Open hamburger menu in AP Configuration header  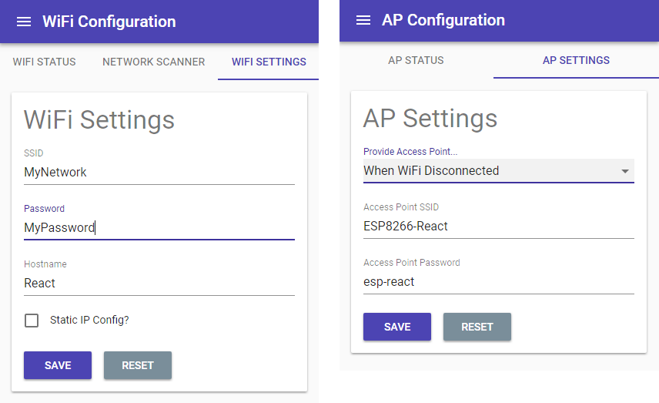click(x=363, y=20)
